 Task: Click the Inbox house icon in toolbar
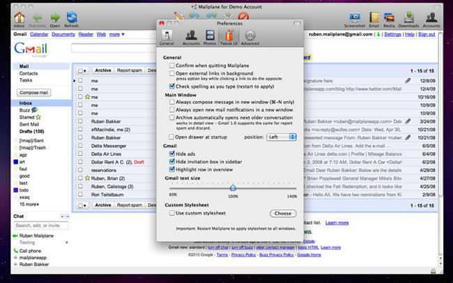pos(20,17)
